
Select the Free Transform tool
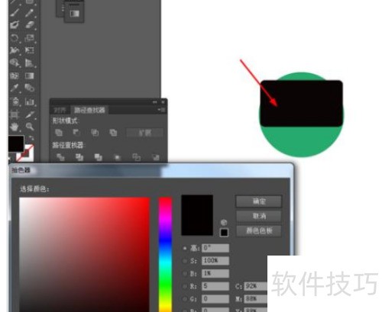point(29,50)
